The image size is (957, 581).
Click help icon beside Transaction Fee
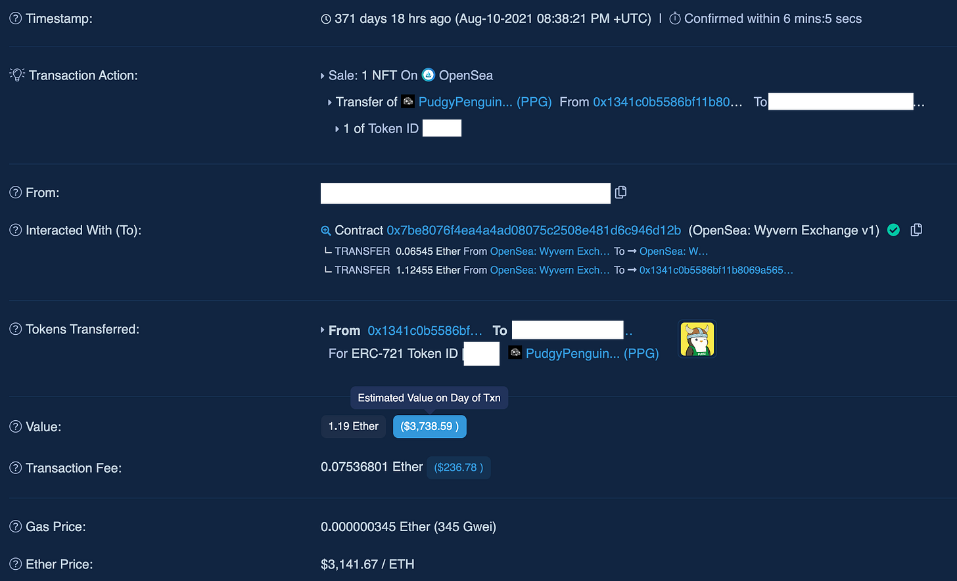click(x=16, y=468)
